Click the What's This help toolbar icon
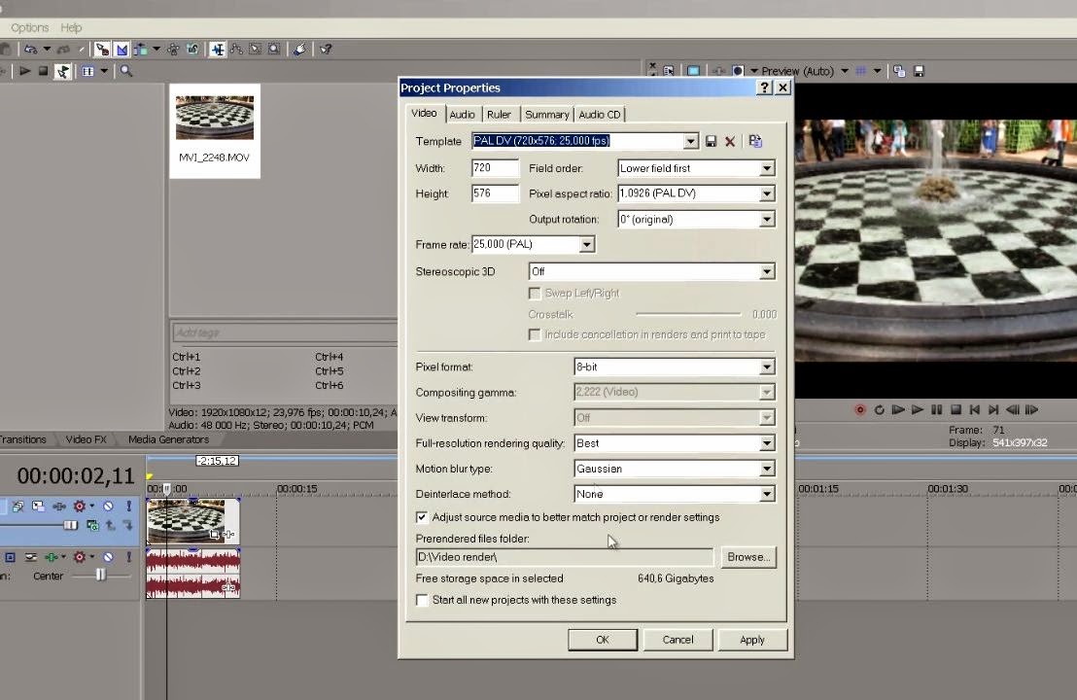Screen dimensions: 1077x700 (326, 50)
